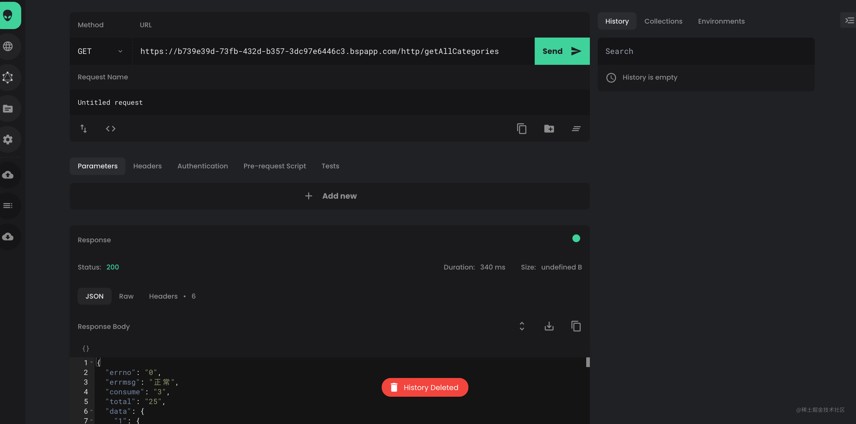
Task: Select the Authentication request tab
Action: pos(202,167)
